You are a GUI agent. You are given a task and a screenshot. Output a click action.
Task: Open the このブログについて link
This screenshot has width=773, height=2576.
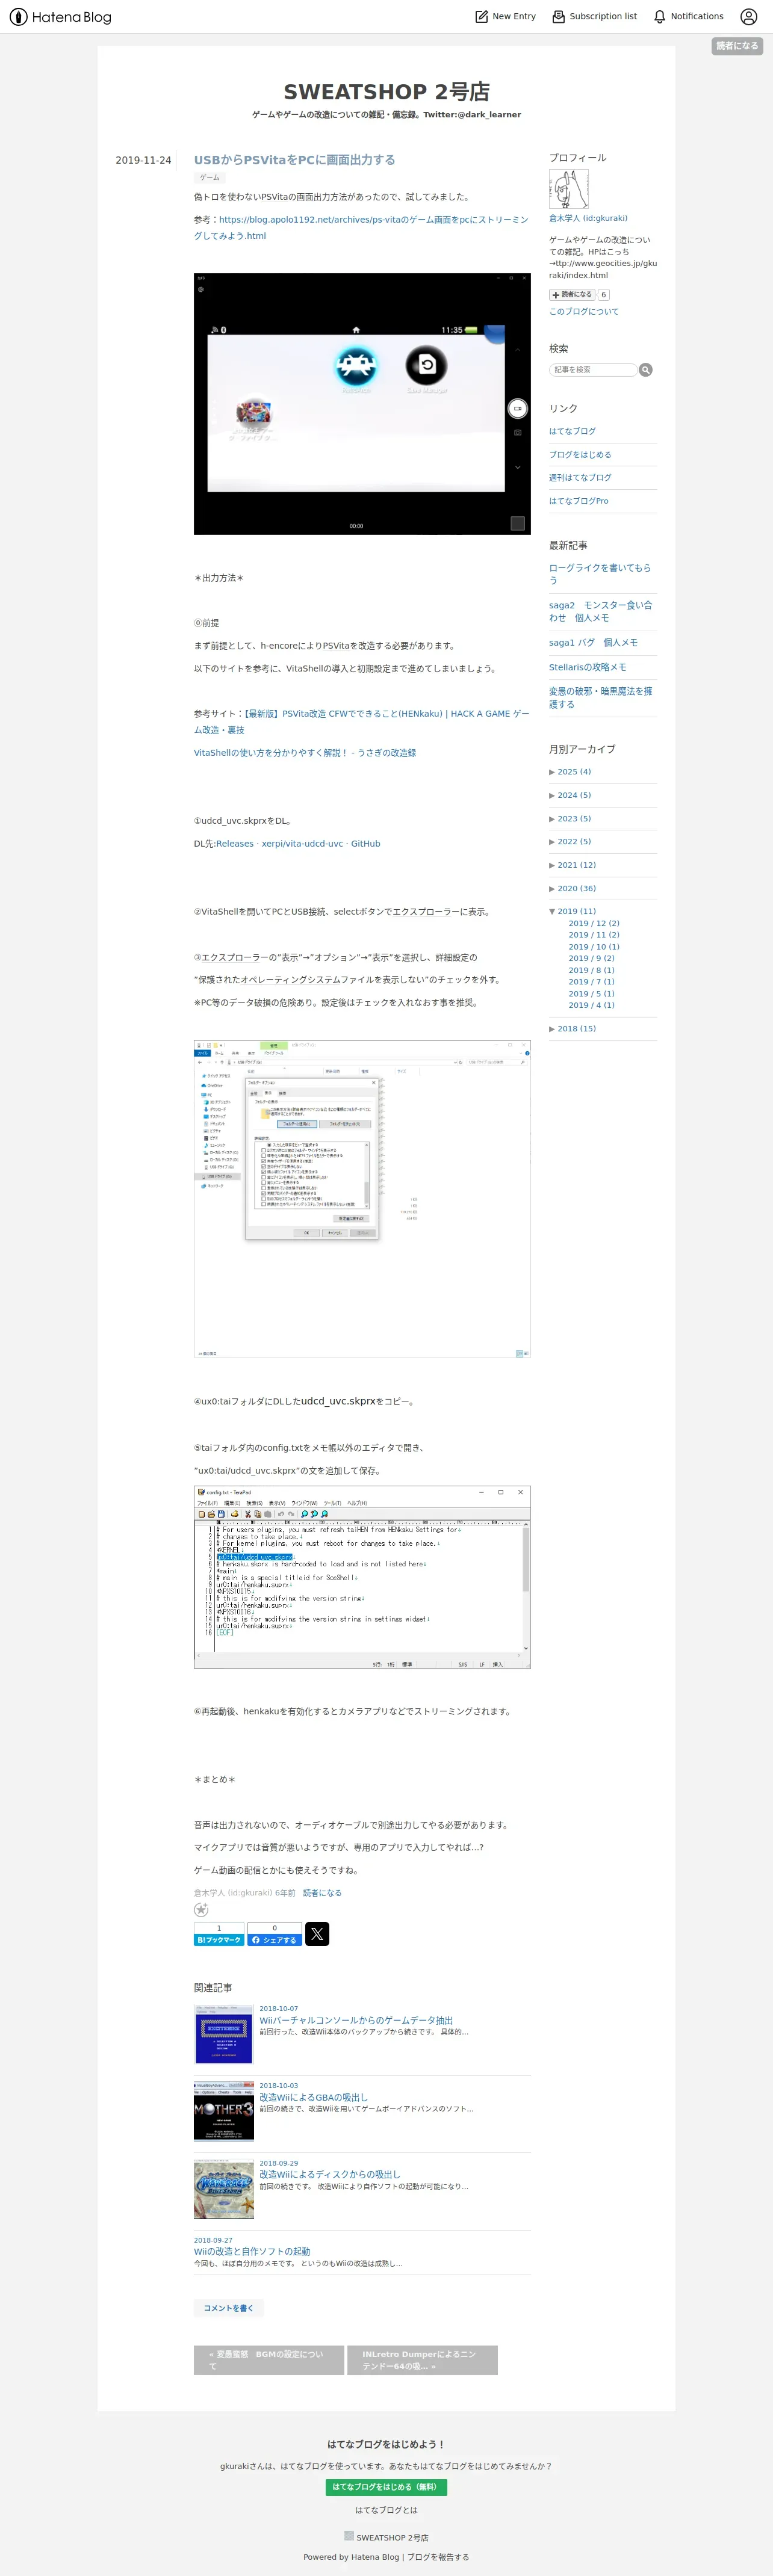[583, 312]
